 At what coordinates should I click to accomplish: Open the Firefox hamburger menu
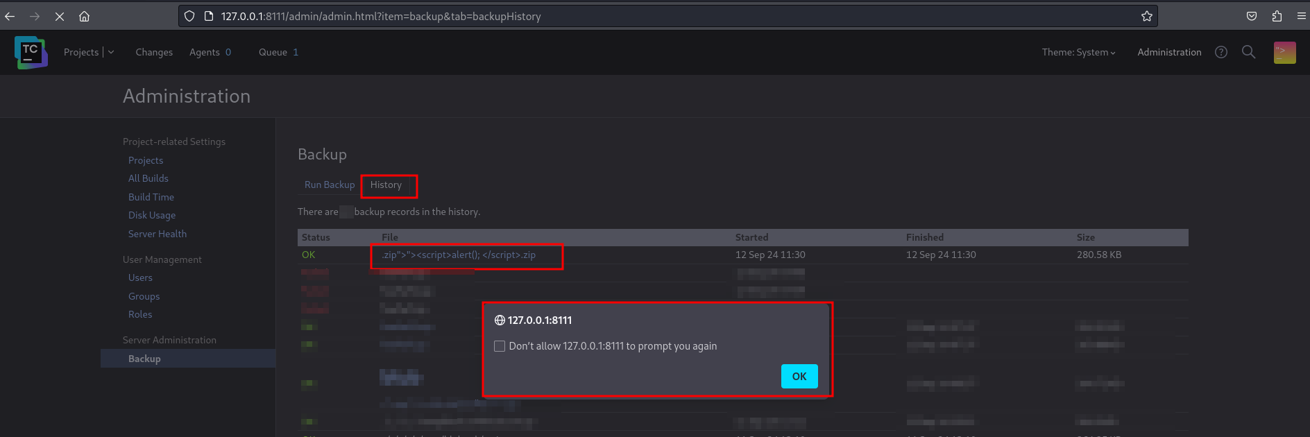pos(1301,16)
